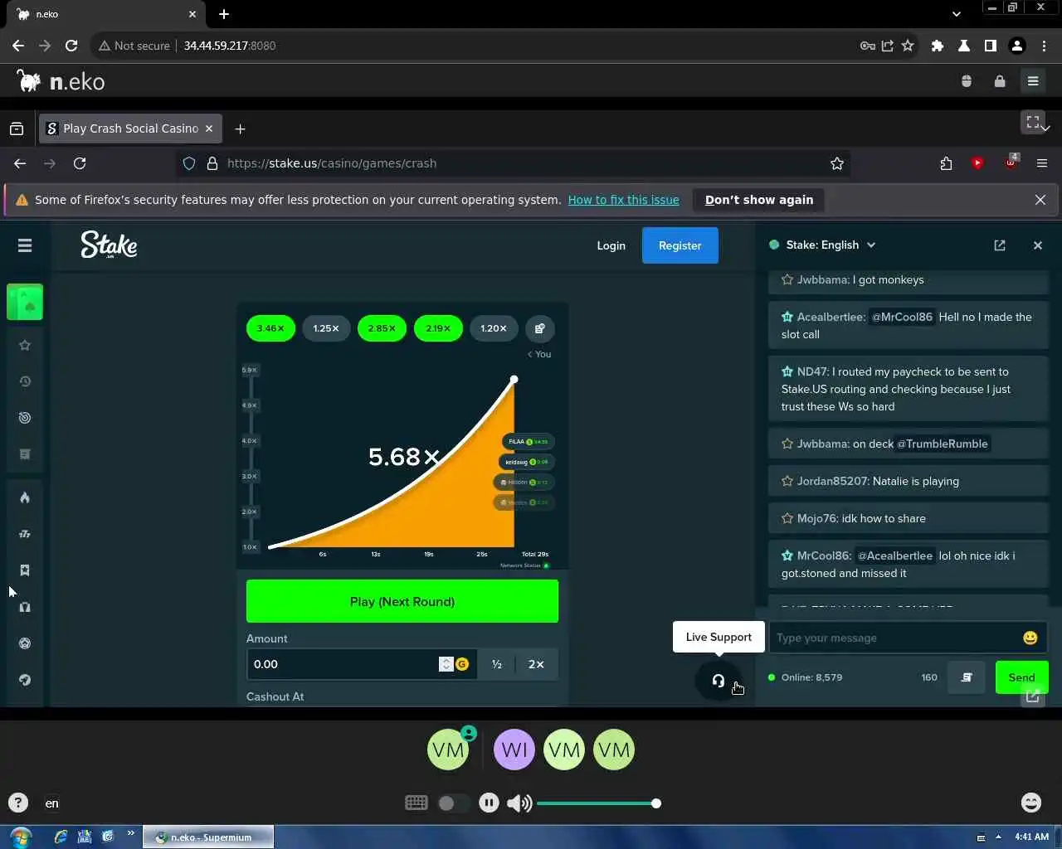The height and width of the screenshot is (849, 1062).
Task: Open the flame icon in sidebar
Action: click(x=25, y=497)
